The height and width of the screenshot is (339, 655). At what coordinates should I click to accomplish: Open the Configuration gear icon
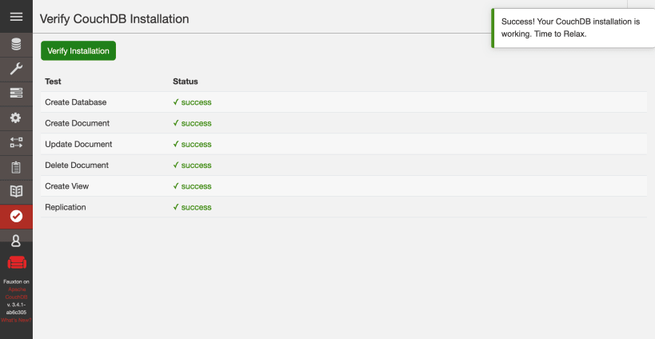point(16,118)
